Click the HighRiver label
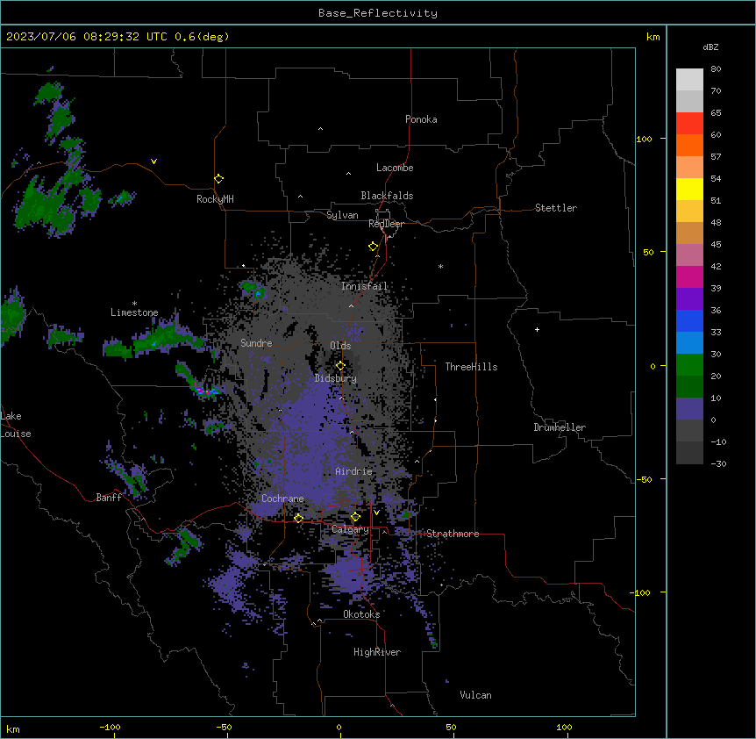This screenshot has height=739, width=756. coord(377,652)
